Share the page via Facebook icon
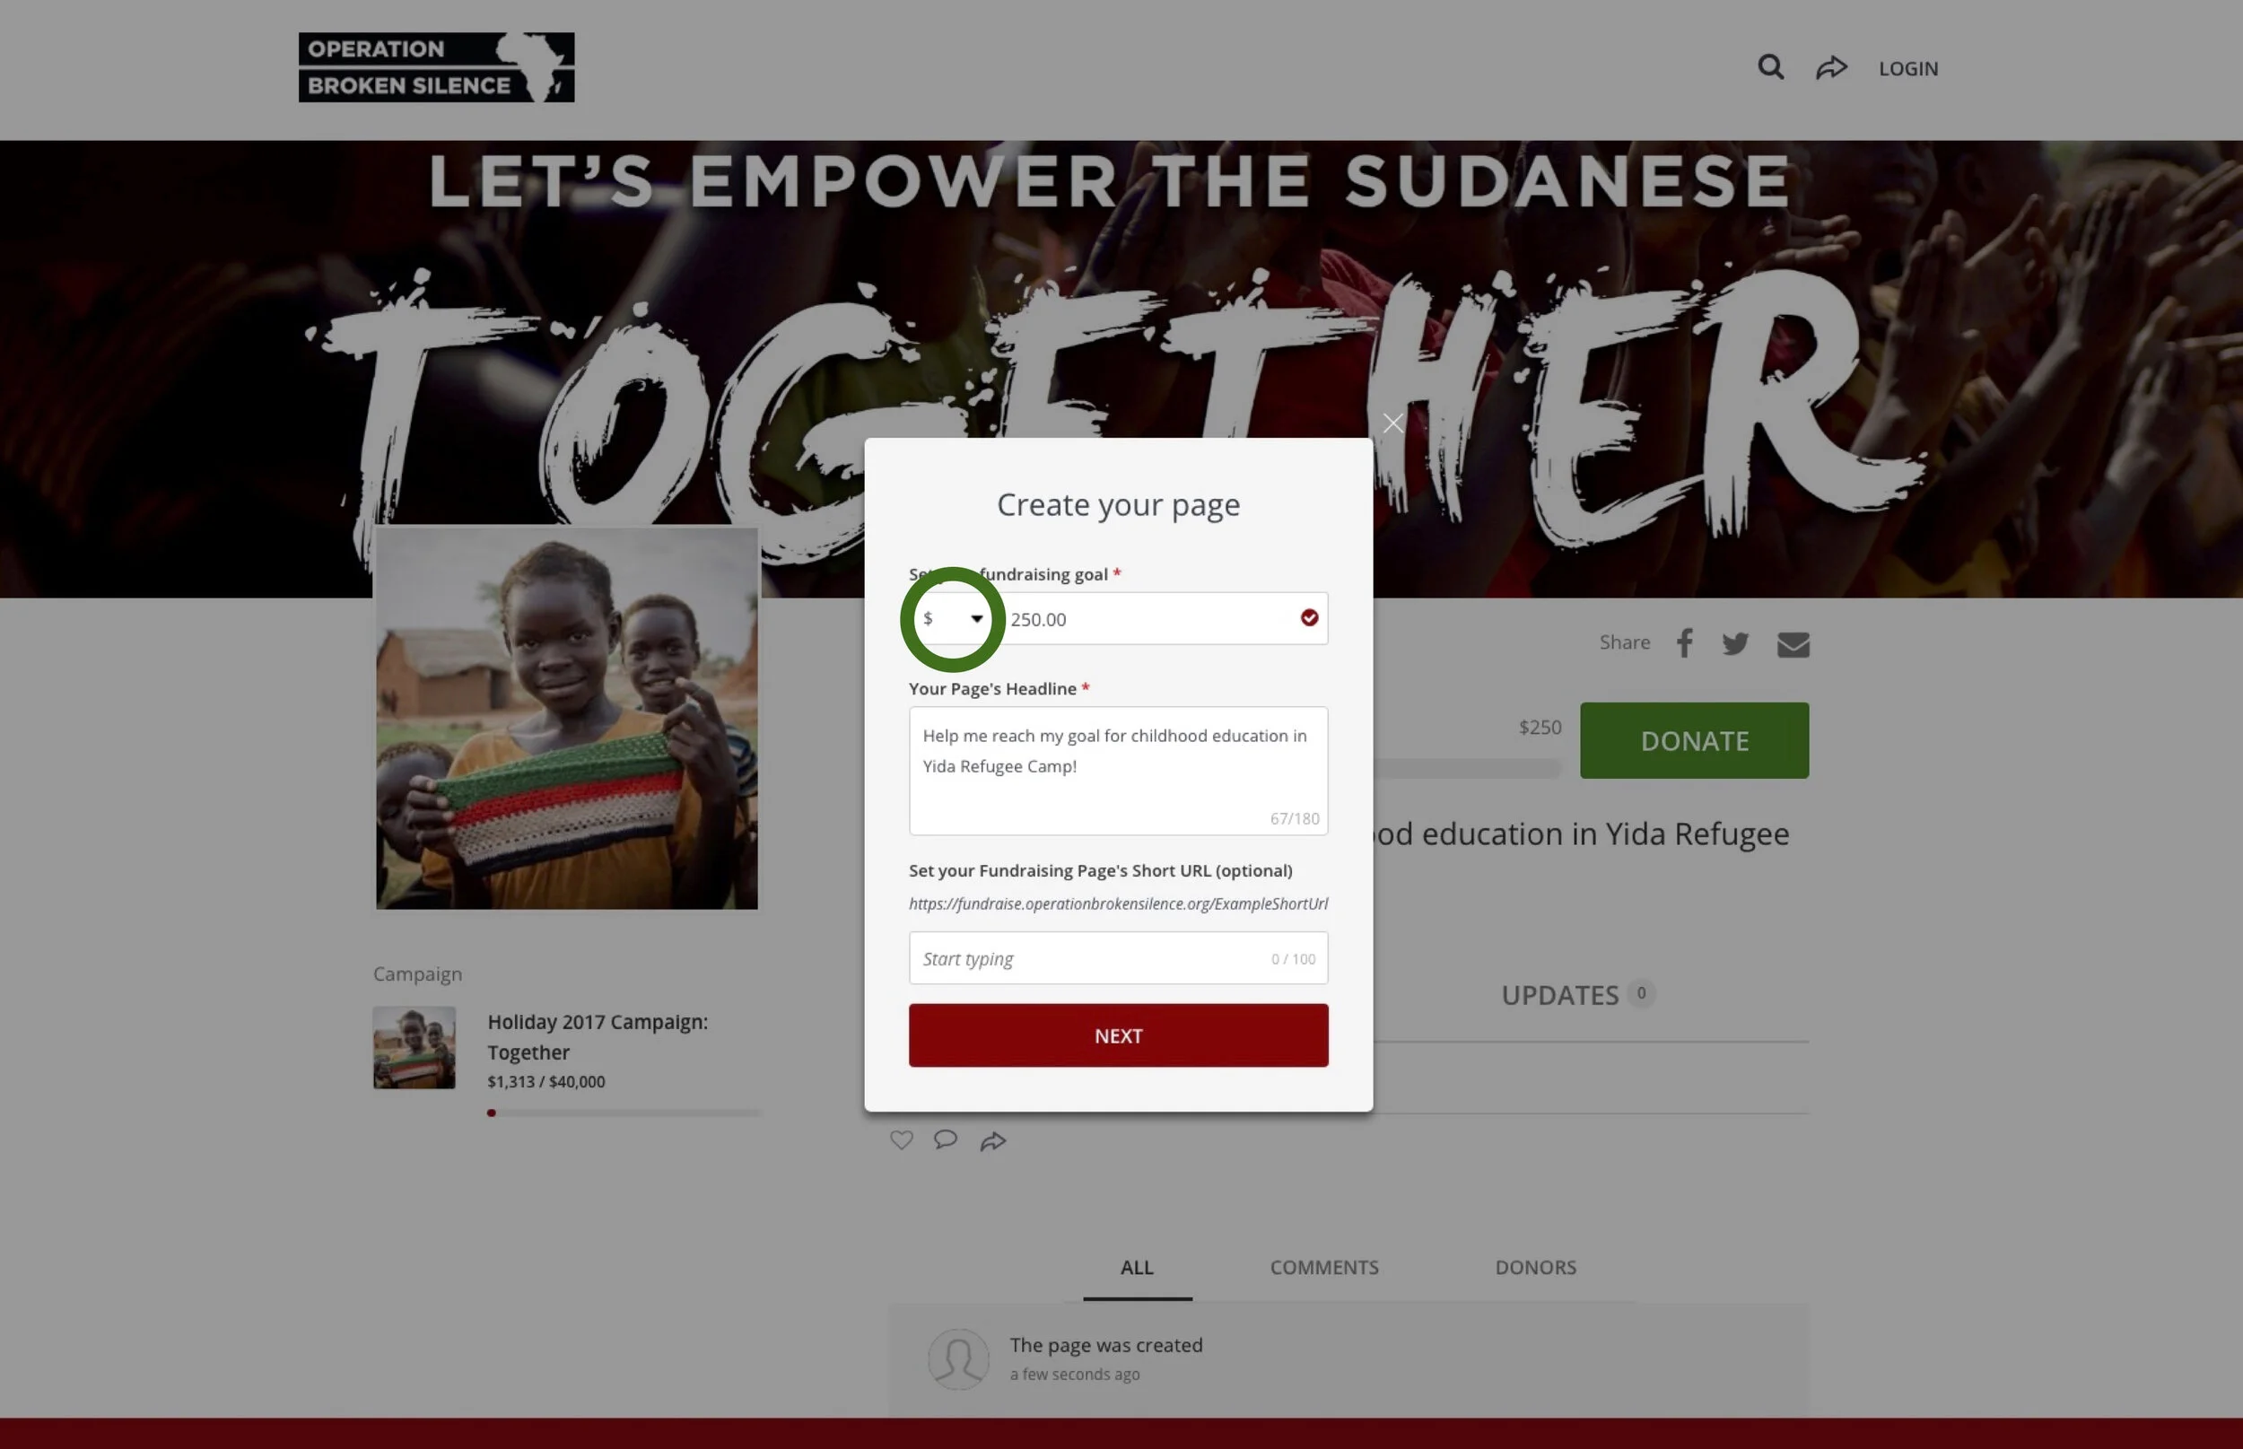Screen dimensions: 2243x1449 (x=1684, y=643)
